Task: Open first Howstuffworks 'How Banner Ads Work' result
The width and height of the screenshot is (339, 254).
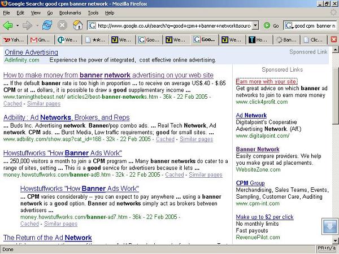Action: pyautogui.click(x=63, y=153)
